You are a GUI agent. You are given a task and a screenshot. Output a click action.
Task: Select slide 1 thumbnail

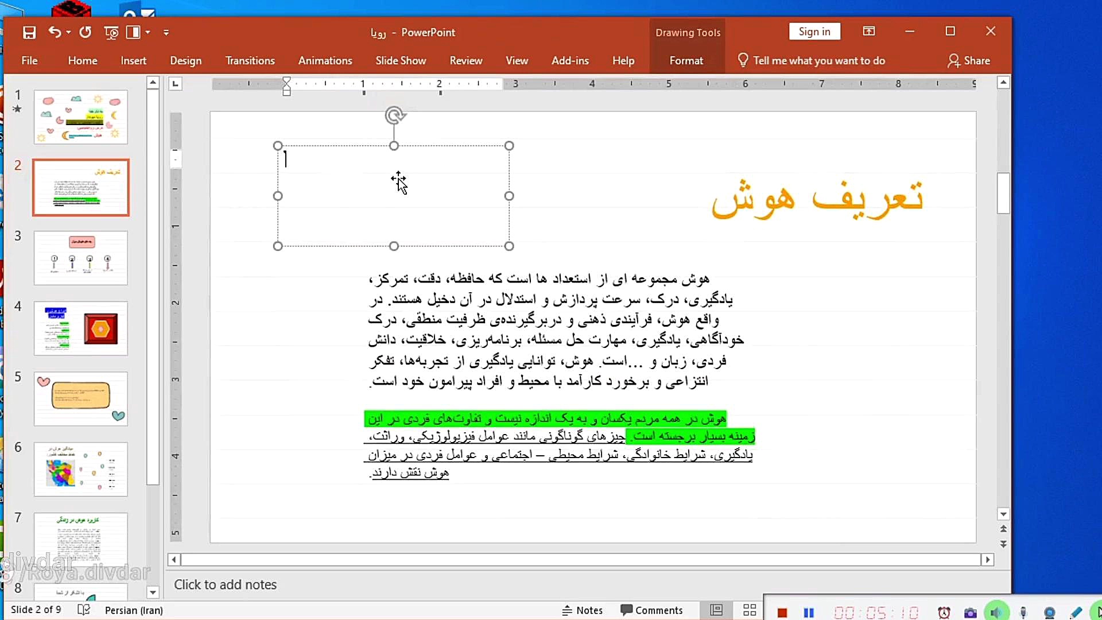[81, 117]
